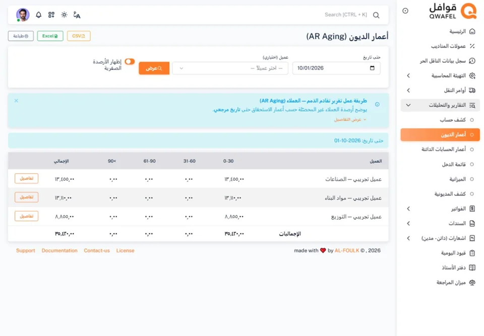Click the info circle icon in the AR Aging banner
The height and width of the screenshot is (336, 484).
pyautogui.click(x=377, y=104)
